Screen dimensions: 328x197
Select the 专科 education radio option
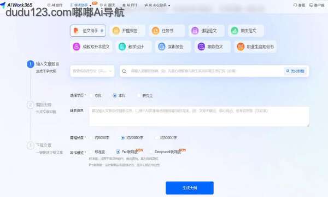[91, 96]
